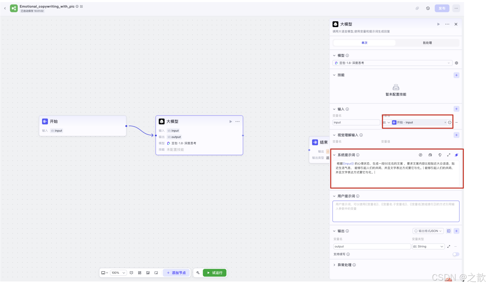Click the green 试运行 button
487x286 pixels.
tap(215, 273)
